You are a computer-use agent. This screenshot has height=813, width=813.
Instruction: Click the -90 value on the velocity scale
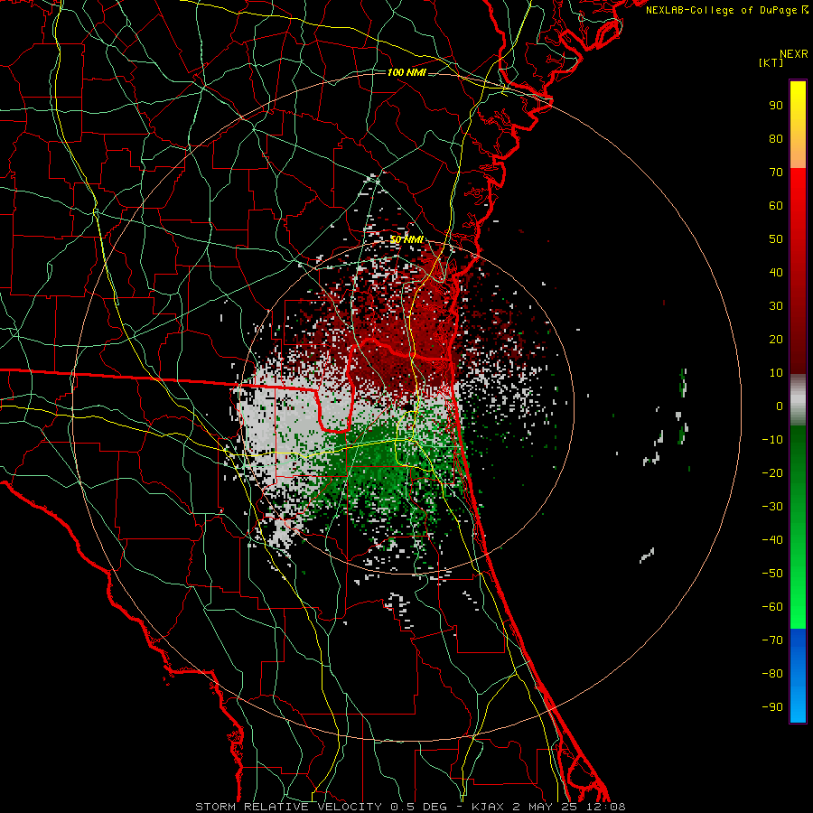pyautogui.click(x=772, y=707)
